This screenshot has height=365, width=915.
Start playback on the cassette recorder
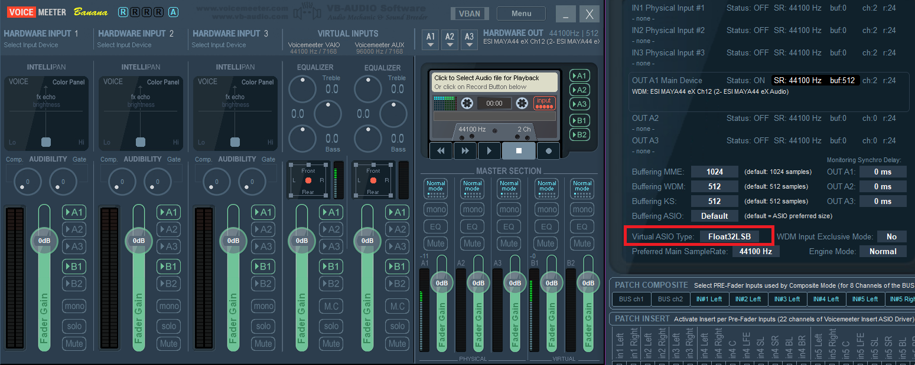(489, 150)
